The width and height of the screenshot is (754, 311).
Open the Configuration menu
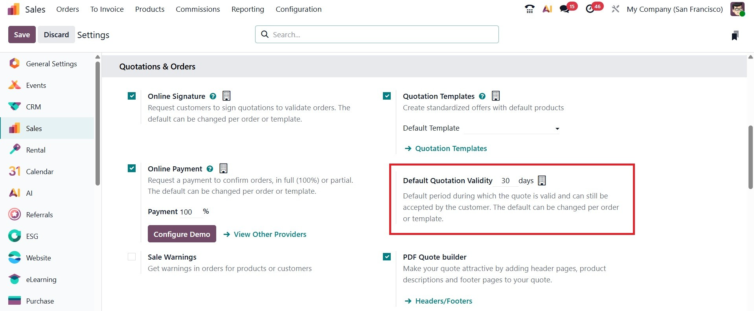click(298, 9)
